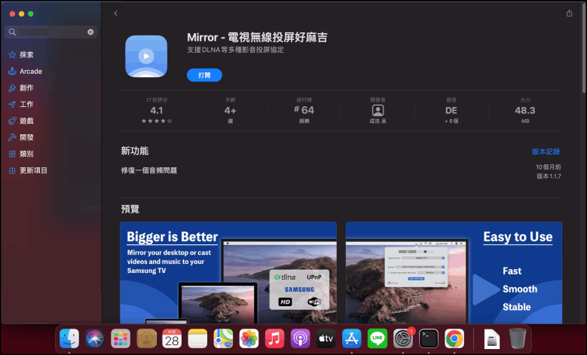
Task: Click the 預覽 heading
Action: tap(130, 209)
